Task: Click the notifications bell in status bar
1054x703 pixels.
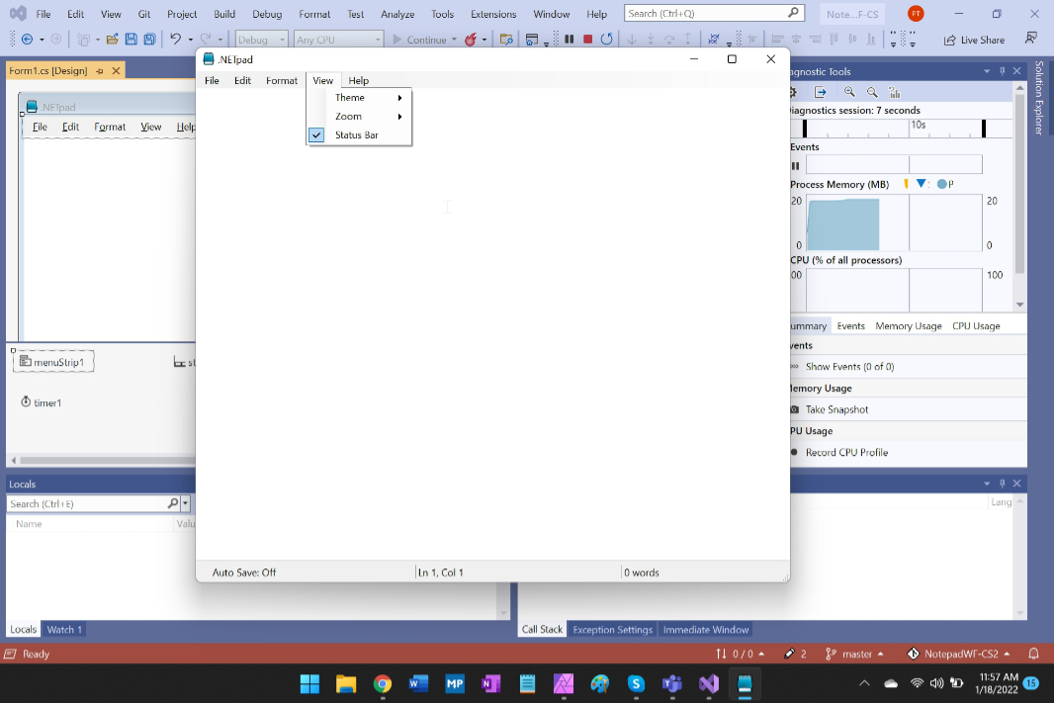Action: click(x=1034, y=654)
